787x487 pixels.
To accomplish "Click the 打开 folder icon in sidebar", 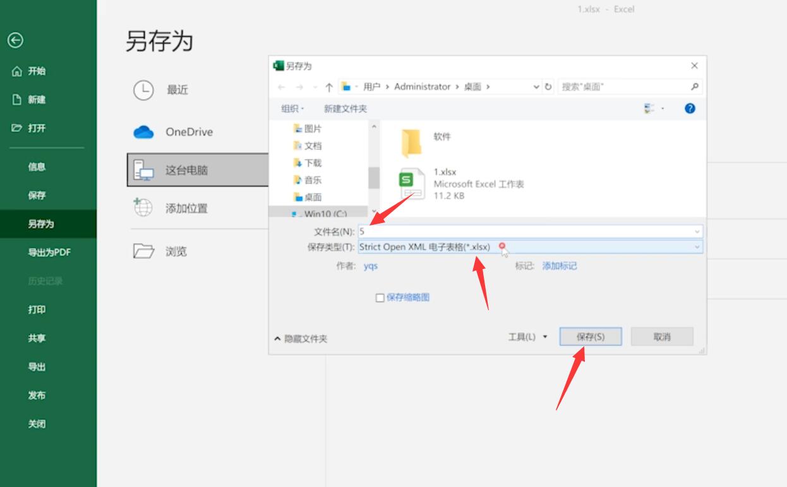I will tap(17, 128).
